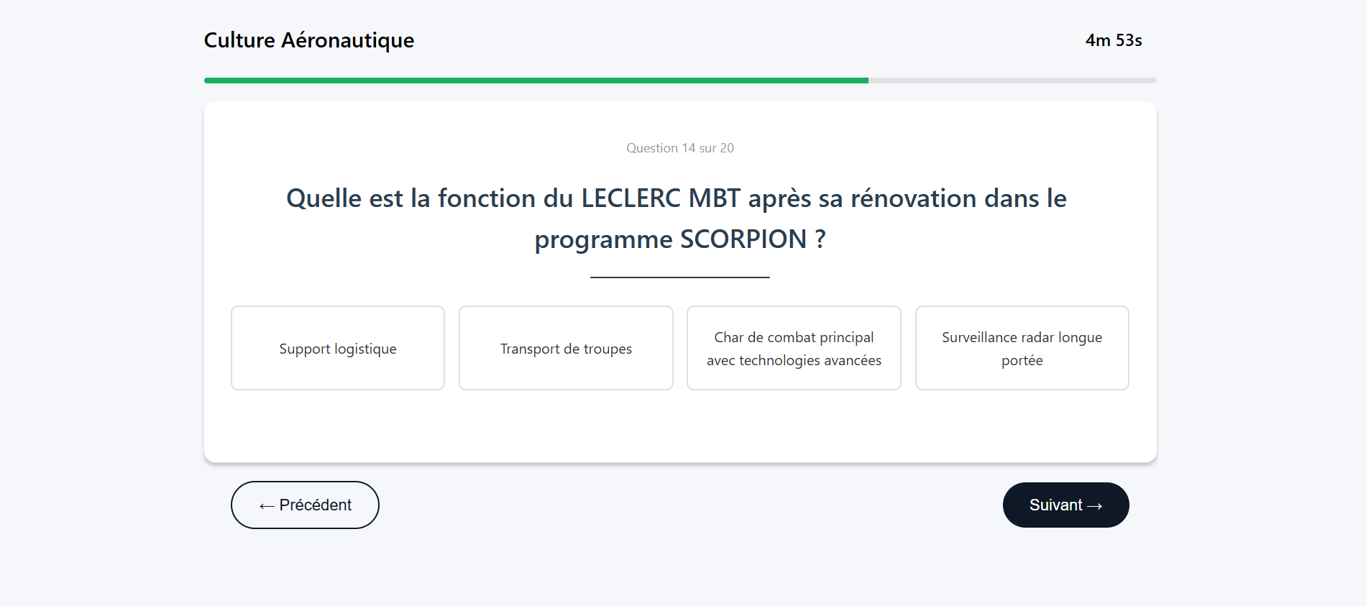Click the green filled part of progress bar

click(x=536, y=81)
